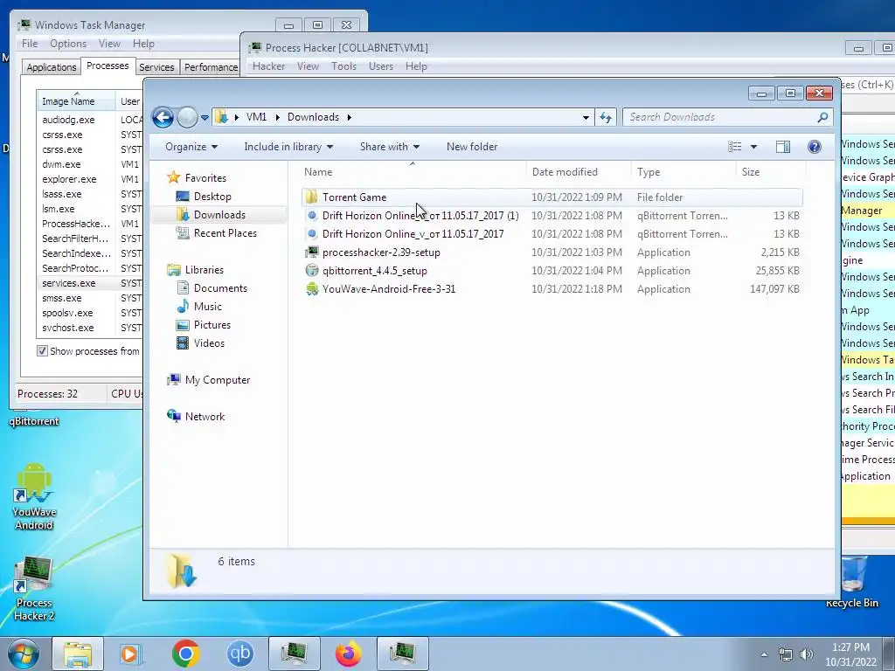Viewport: 895px width, 671px height.
Task: Open the Recycle Bin desktop icon
Action: (852, 582)
